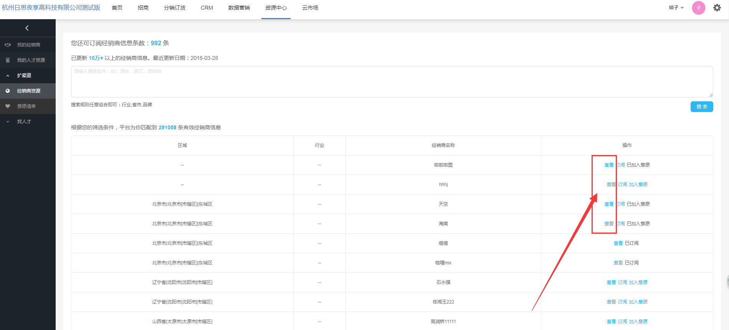Click the blue 搜索 button
The height and width of the screenshot is (330, 729).
[x=701, y=107]
